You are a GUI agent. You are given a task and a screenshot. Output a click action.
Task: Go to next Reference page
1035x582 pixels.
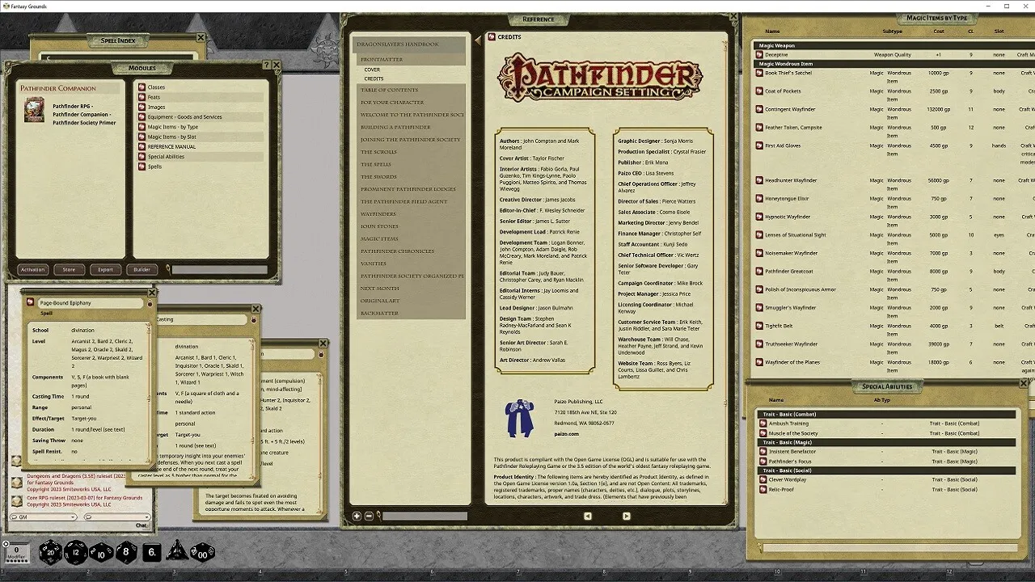[x=626, y=516]
